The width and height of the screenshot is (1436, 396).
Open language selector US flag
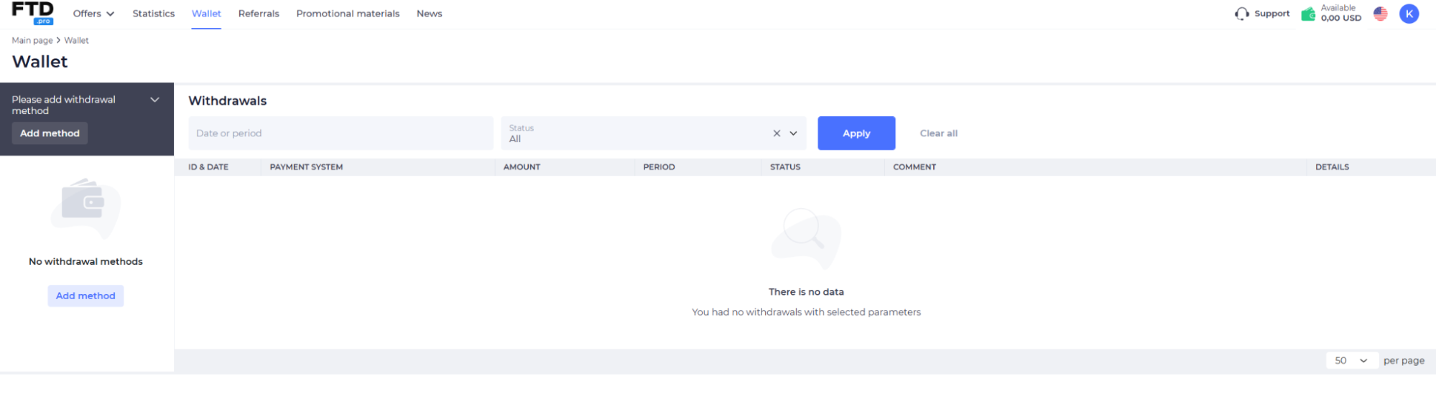pyautogui.click(x=1380, y=14)
